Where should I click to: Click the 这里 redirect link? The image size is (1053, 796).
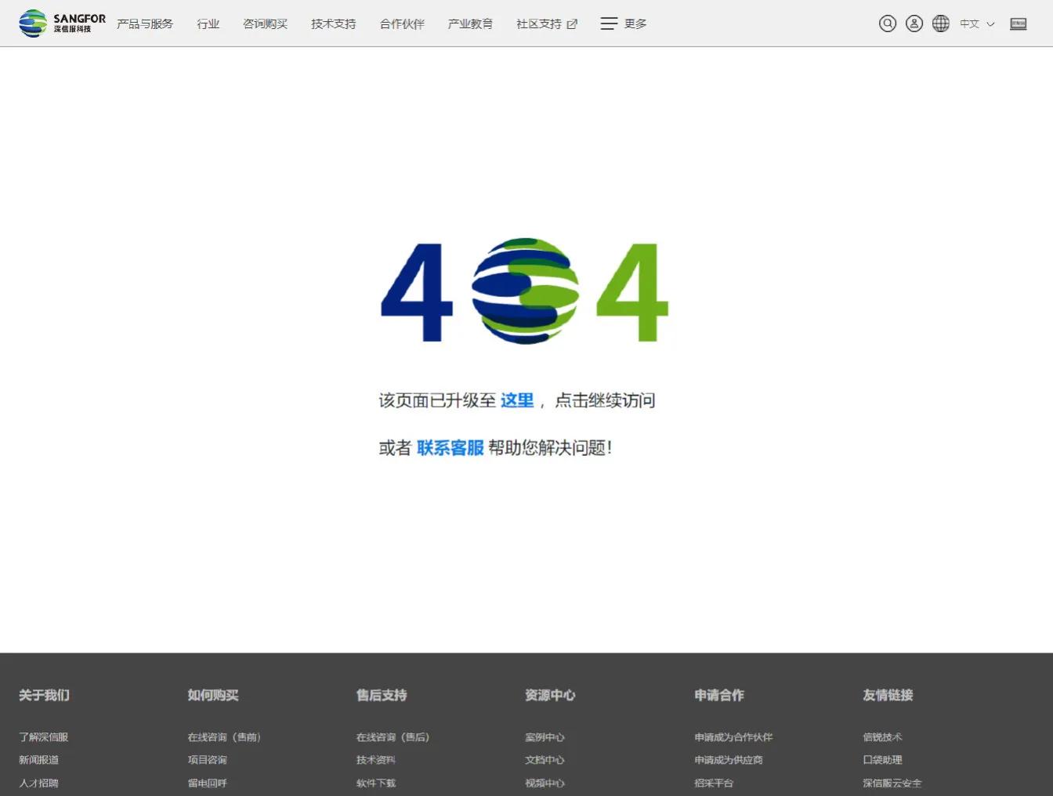[516, 400]
